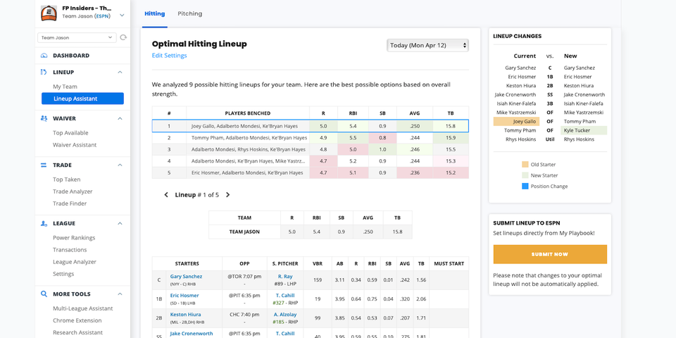Switch to the Pitching tab
This screenshot has height=338, width=676.
[189, 14]
